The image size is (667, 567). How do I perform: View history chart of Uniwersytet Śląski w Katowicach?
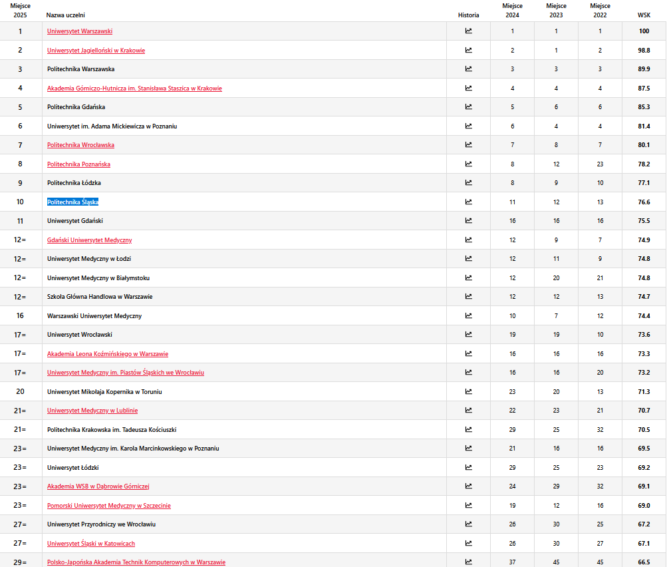pyautogui.click(x=468, y=543)
